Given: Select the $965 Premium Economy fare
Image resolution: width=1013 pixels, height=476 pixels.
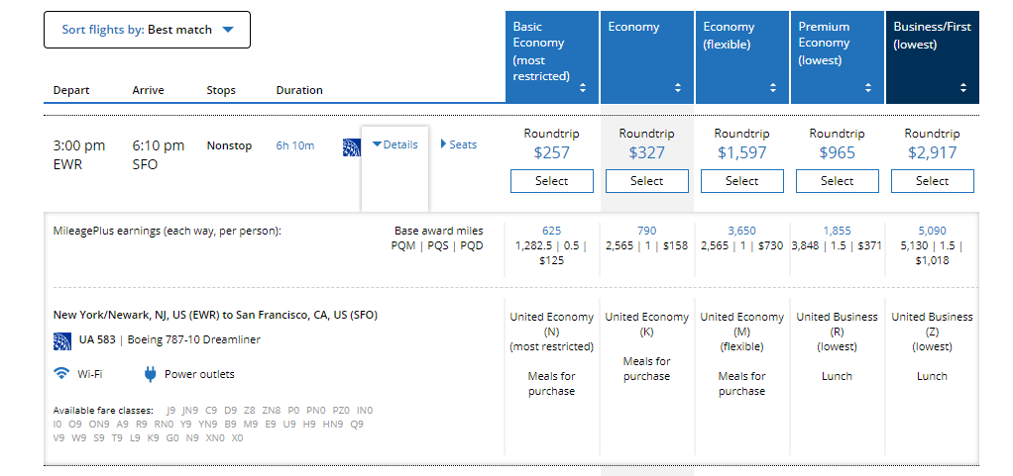Looking at the screenshot, I should tap(838, 181).
